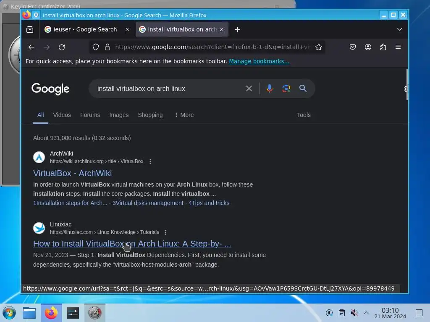The width and height of the screenshot is (430, 322).
Task: Open the Windows-style Start button
Action: pos(9,313)
